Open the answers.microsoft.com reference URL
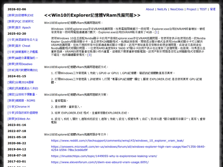This screenshot has height=167, width=223. tap(128, 148)
